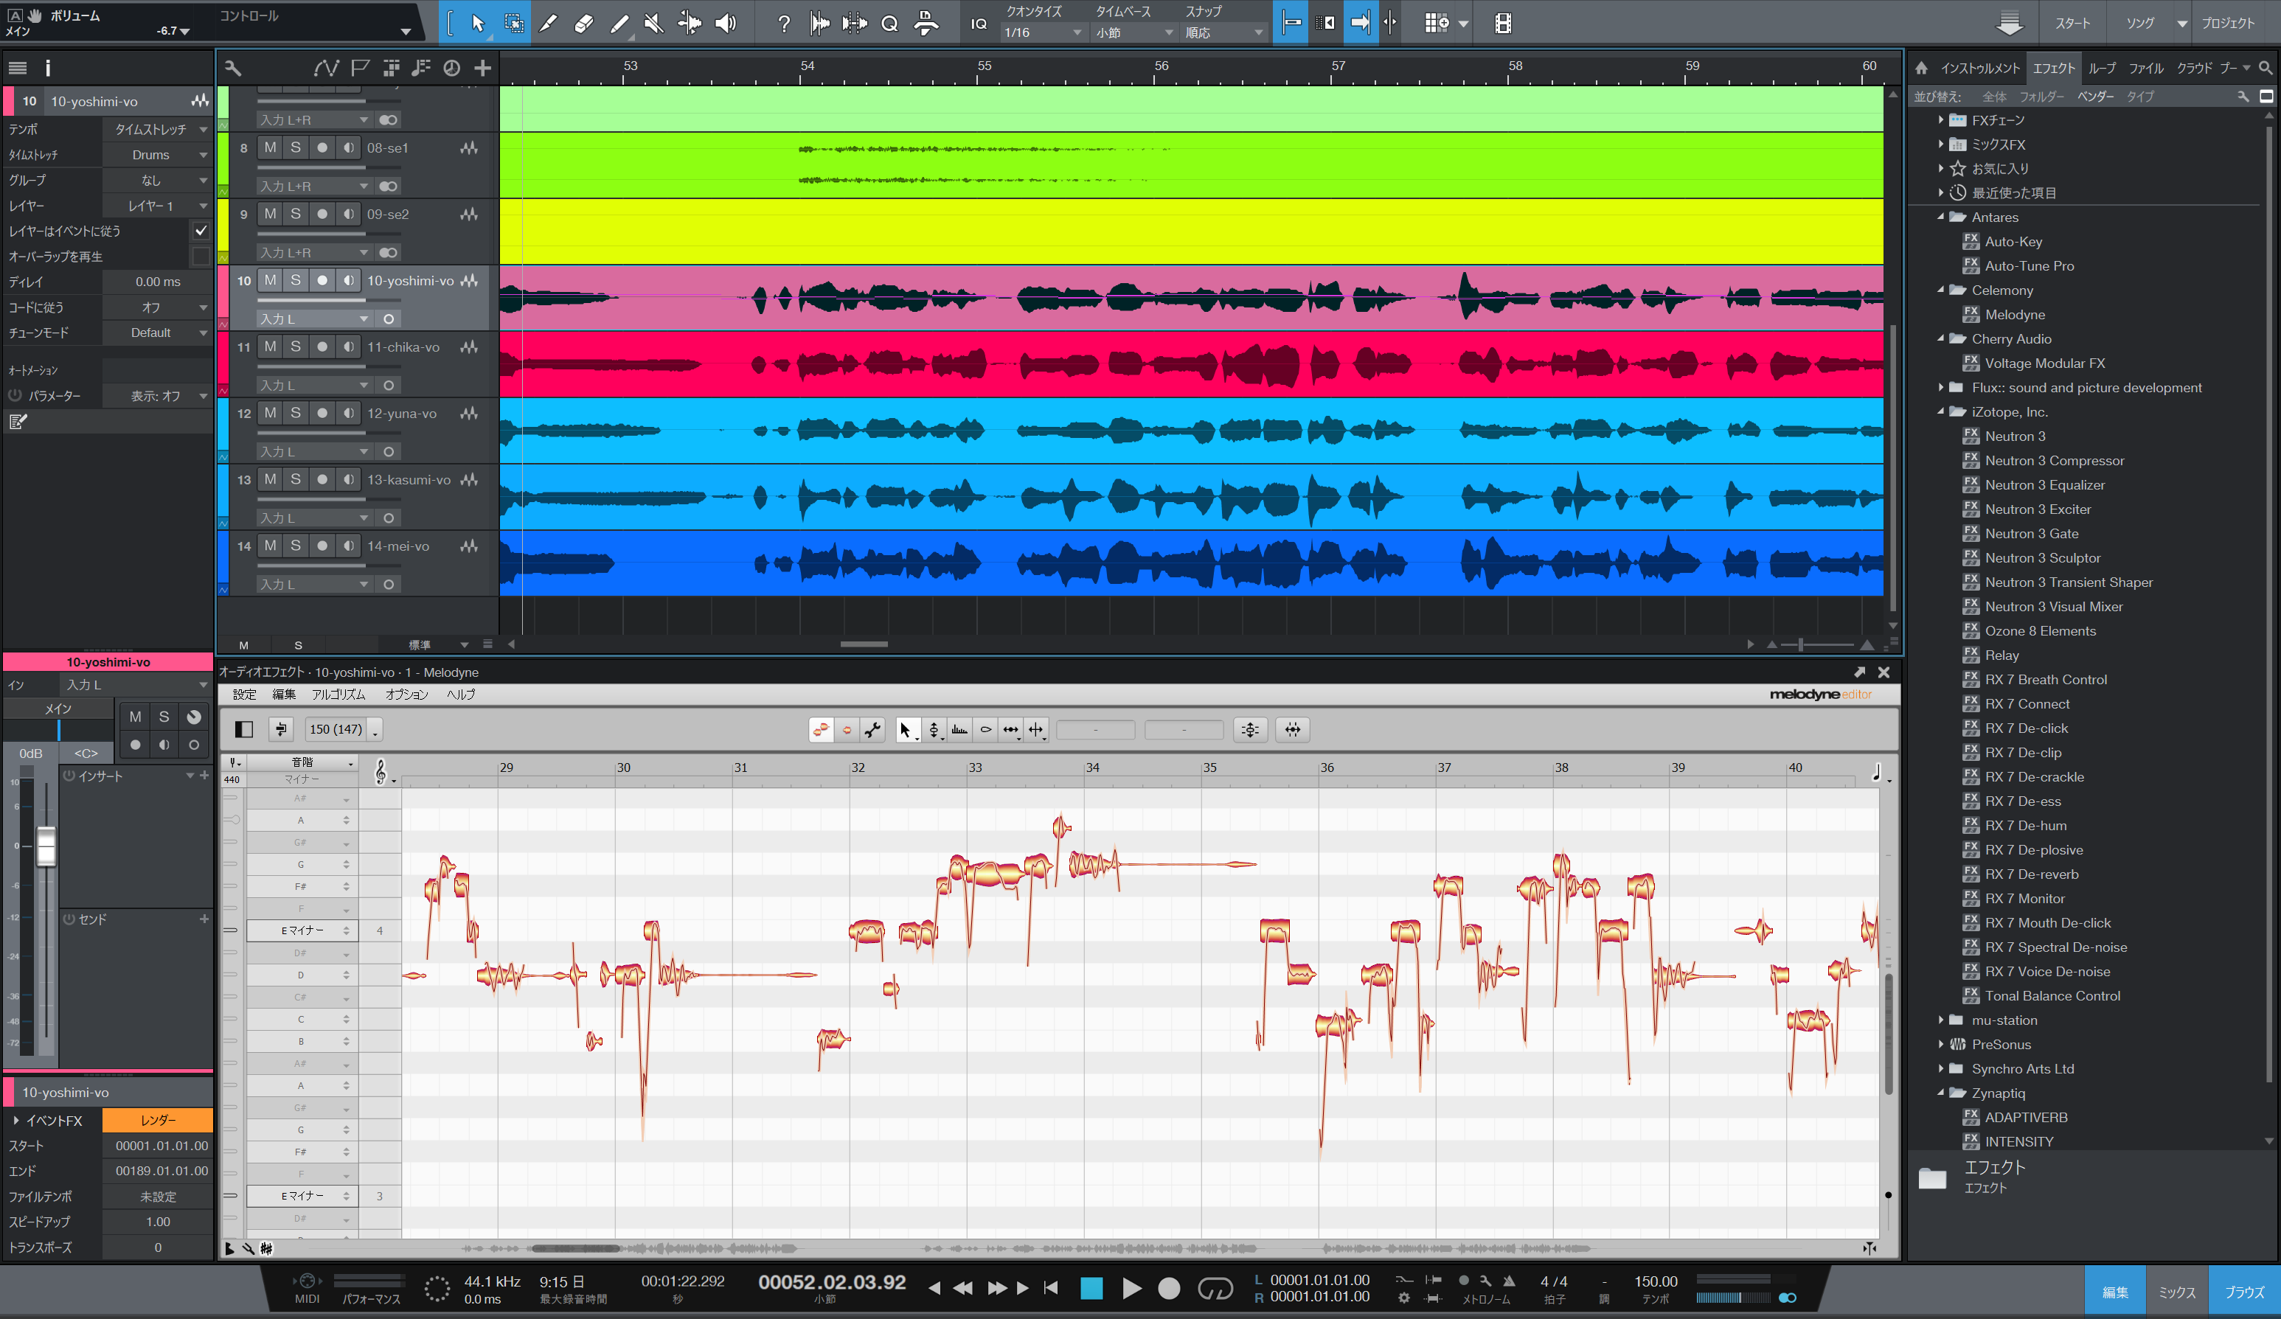Select the Eraser tool

[x=584, y=24]
